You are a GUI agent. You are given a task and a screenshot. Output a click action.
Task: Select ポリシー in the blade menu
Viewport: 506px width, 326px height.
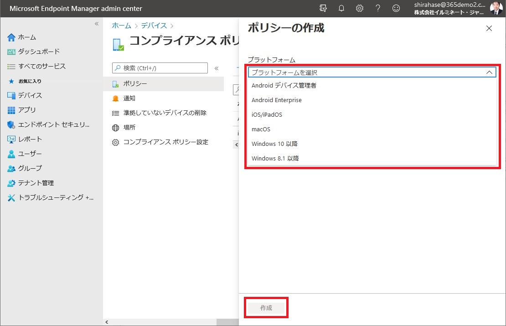point(163,83)
